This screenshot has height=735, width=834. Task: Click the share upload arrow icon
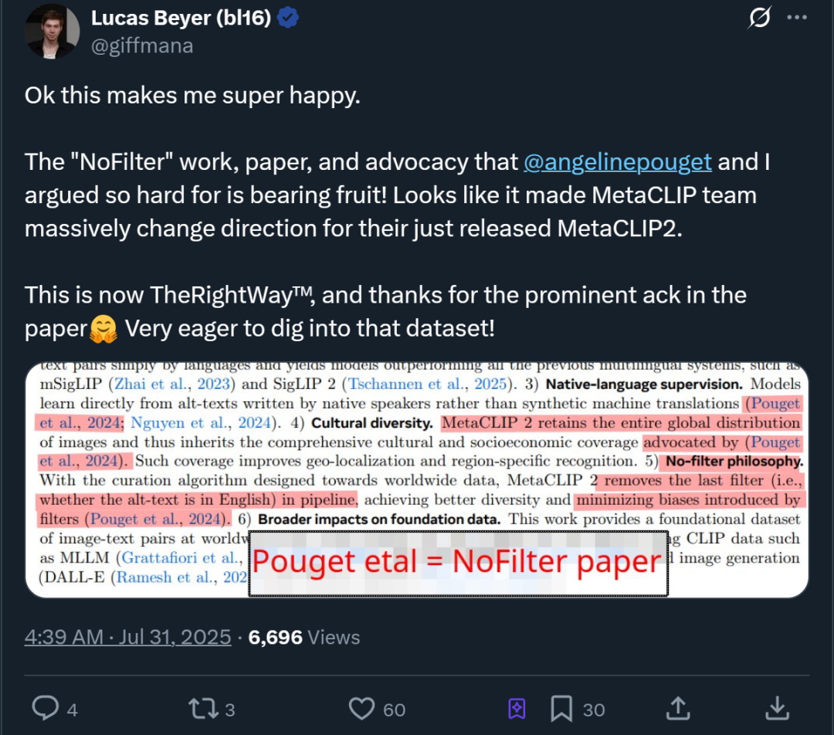point(678,709)
